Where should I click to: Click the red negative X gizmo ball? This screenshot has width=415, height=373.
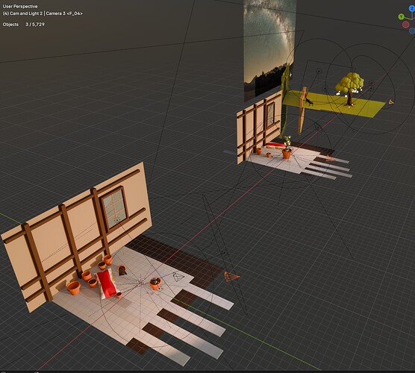click(x=406, y=25)
